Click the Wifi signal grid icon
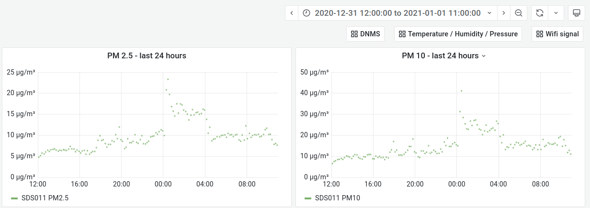Image resolution: width=590 pixels, height=208 pixels. 540,34
